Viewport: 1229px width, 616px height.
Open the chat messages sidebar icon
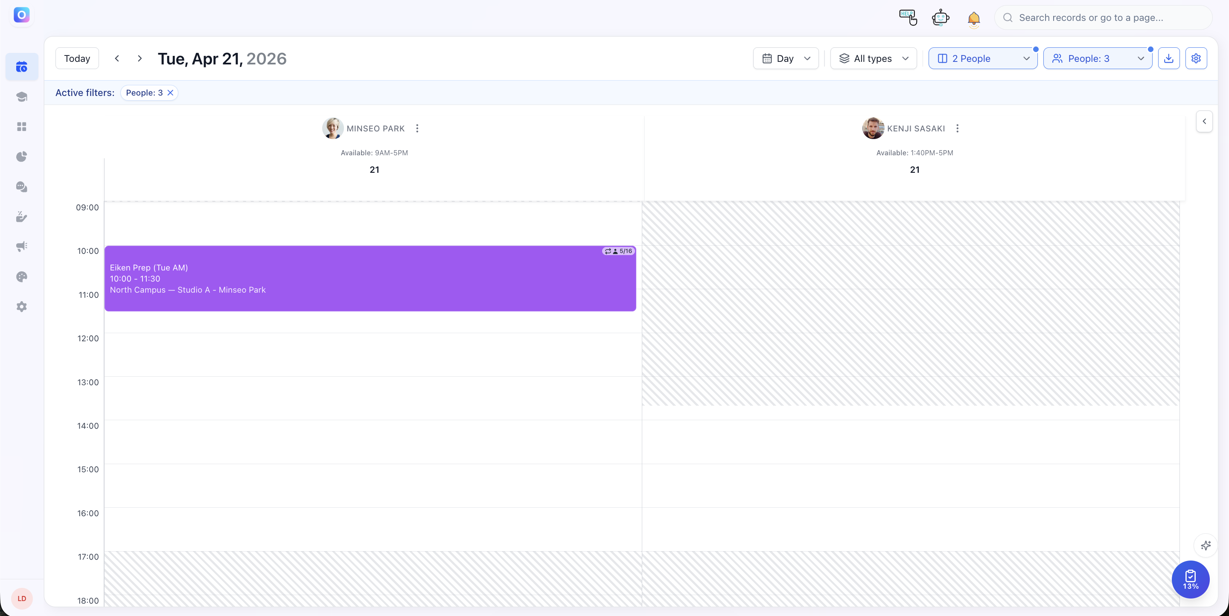click(x=22, y=187)
